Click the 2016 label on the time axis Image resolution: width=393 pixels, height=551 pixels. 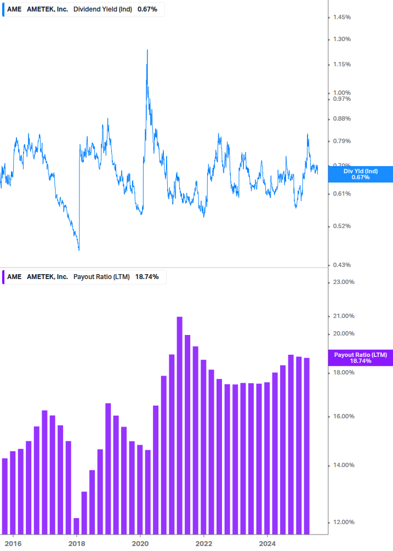(x=13, y=544)
